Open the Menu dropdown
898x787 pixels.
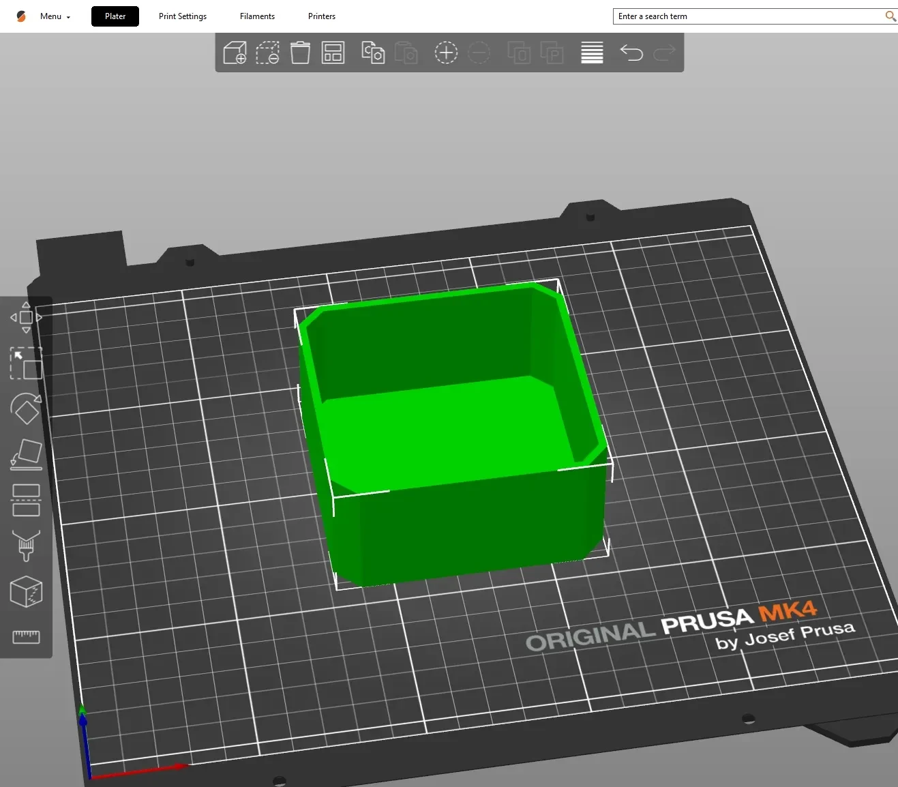tap(55, 16)
